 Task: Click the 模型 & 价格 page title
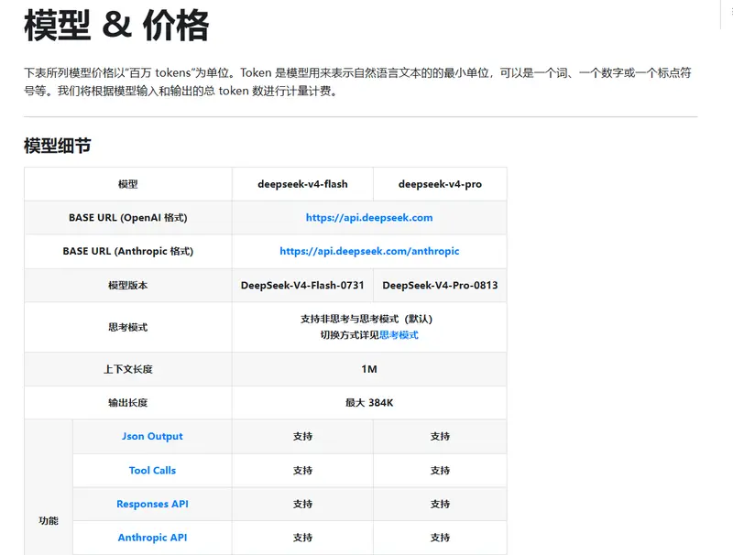116,26
